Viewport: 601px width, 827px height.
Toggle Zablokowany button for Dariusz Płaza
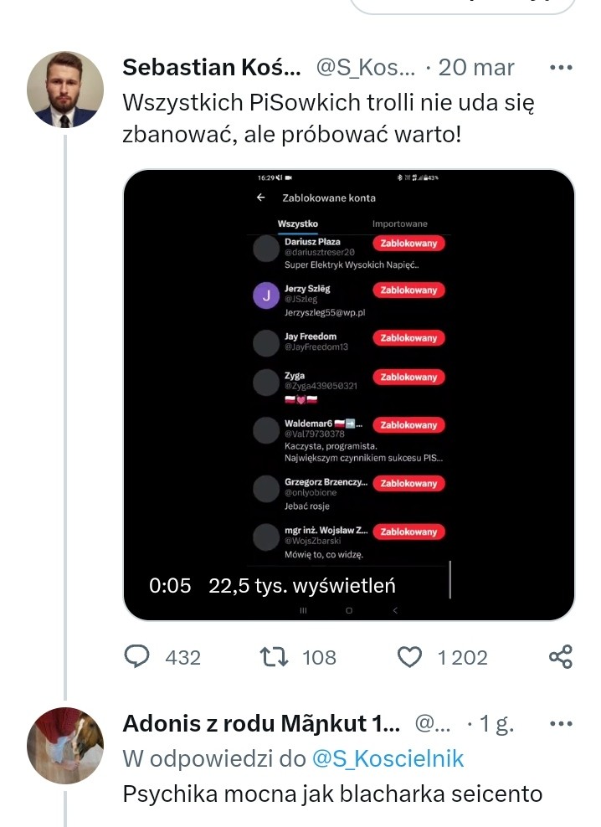[409, 243]
